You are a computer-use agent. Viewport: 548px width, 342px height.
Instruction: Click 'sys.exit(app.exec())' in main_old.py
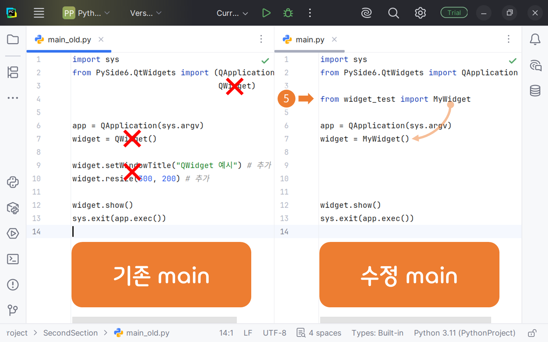pos(119,218)
